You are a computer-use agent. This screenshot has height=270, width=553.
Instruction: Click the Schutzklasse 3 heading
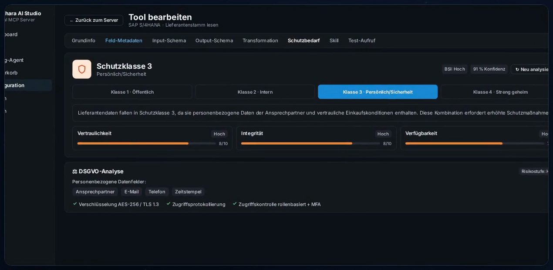(x=124, y=66)
